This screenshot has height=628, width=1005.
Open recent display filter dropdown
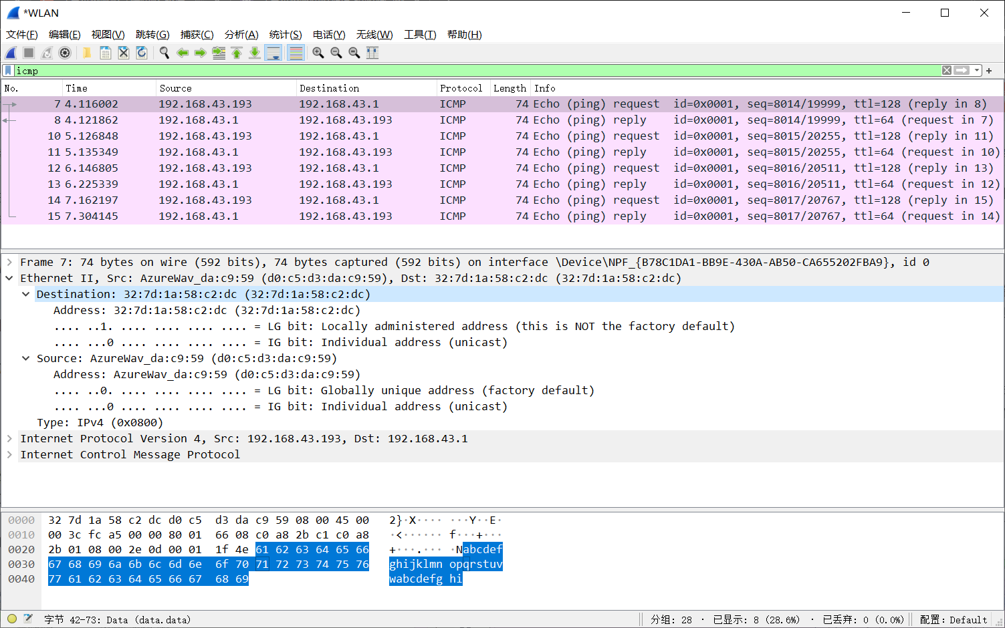pos(977,70)
